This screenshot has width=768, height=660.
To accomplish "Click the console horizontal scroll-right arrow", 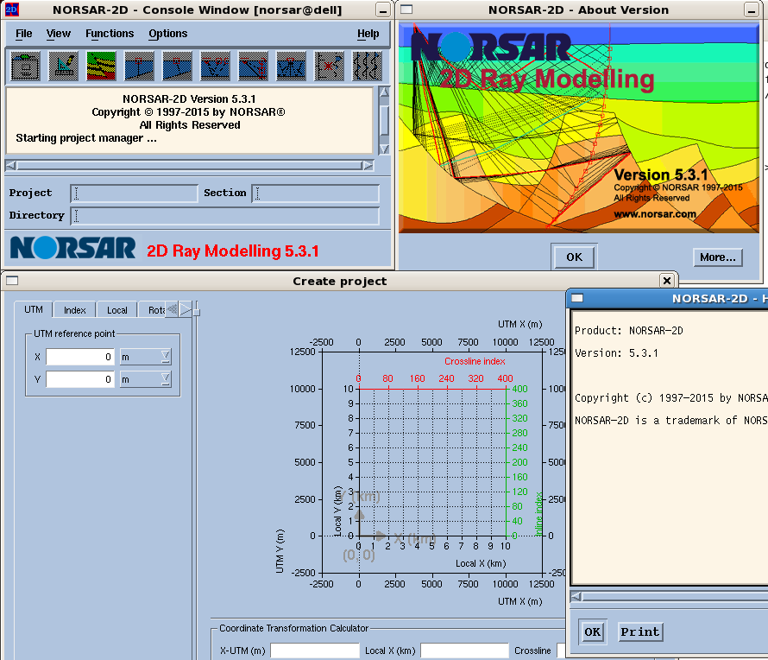I will (368, 165).
